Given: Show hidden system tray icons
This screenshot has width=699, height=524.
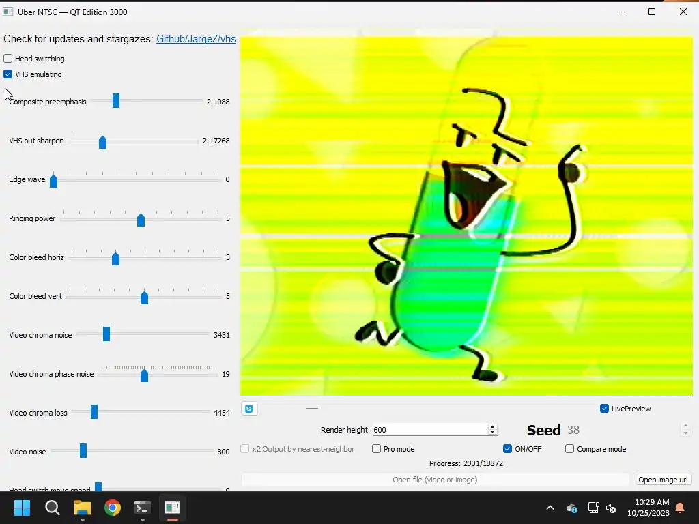Looking at the screenshot, I should pos(550,508).
